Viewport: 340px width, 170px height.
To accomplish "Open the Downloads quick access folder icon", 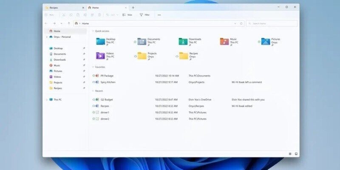I will [183, 41].
